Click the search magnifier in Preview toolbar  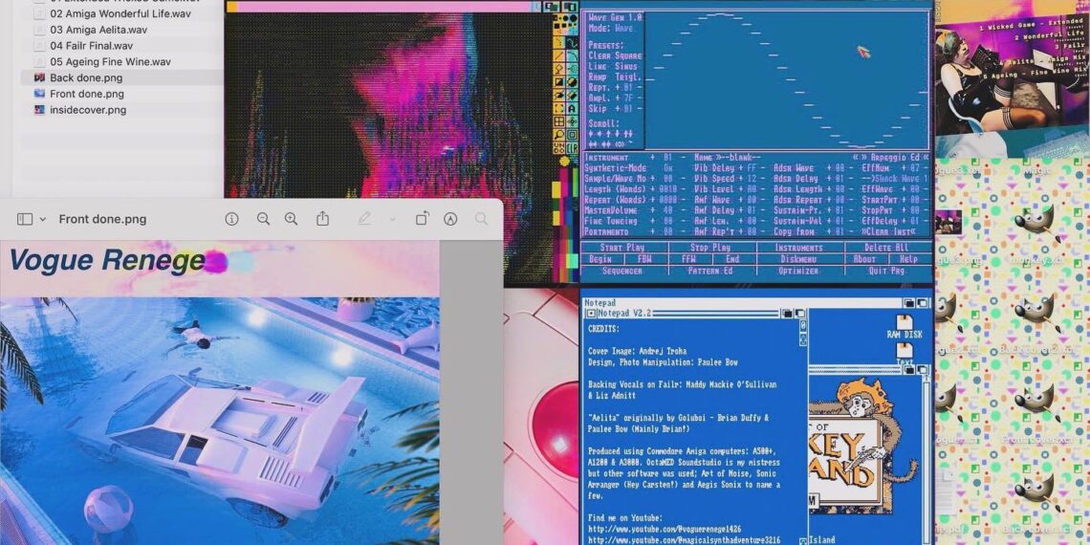coord(482,219)
